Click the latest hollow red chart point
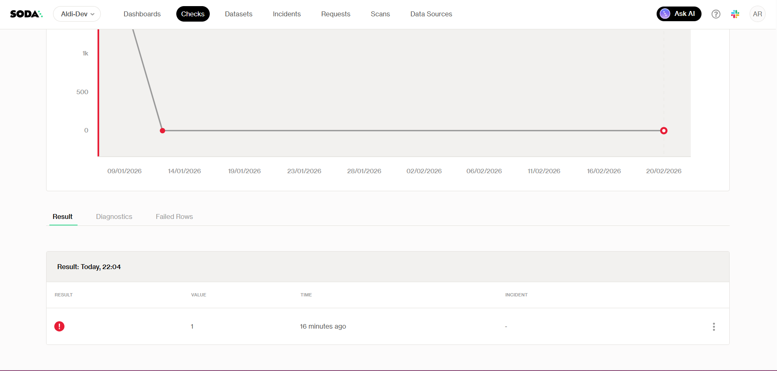This screenshot has height=371, width=777. (x=664, y=131)
